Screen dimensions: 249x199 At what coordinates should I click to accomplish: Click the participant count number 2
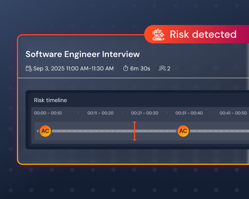pos(169,68)
